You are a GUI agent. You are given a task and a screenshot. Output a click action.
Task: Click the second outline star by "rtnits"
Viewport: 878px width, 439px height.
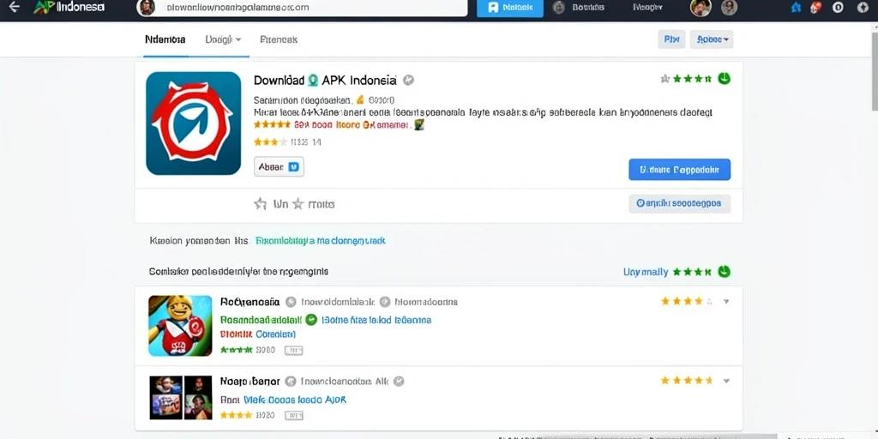[x=298, y=204]
